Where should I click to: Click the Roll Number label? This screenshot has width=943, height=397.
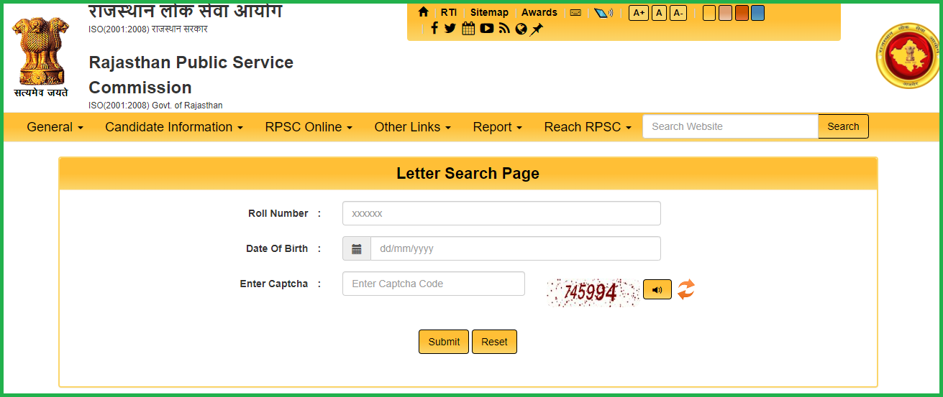278,213
